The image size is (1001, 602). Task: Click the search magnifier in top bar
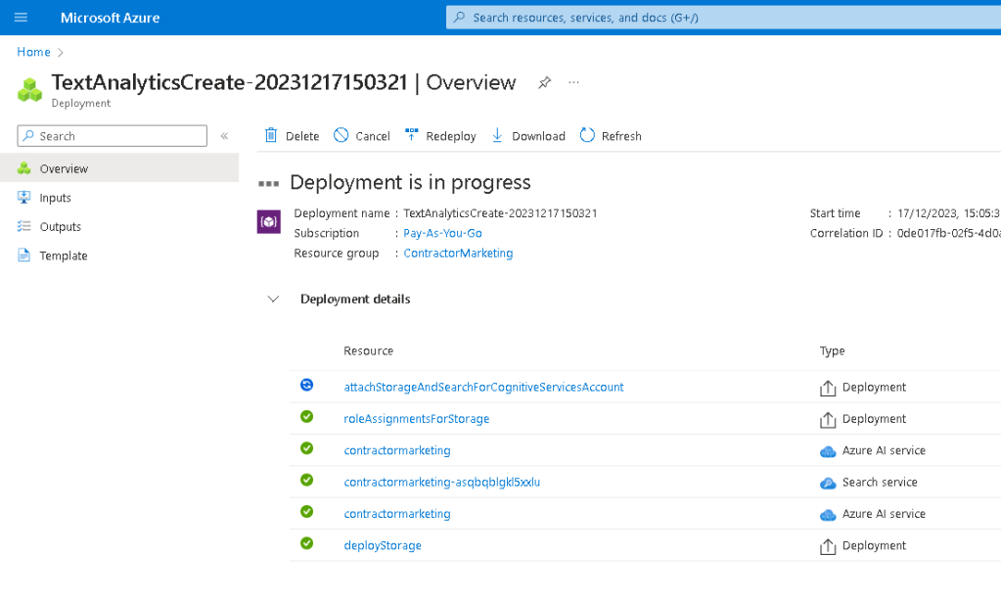[x=459, y=18]
